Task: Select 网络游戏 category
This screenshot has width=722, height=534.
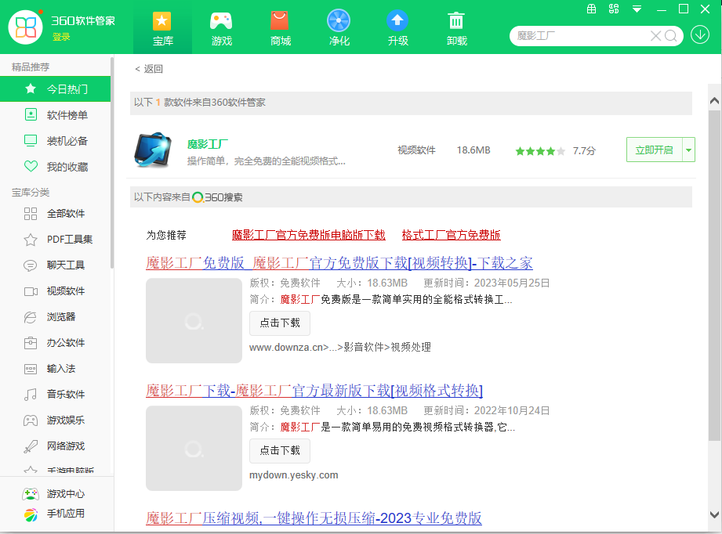Action: (x=55, y=446)
